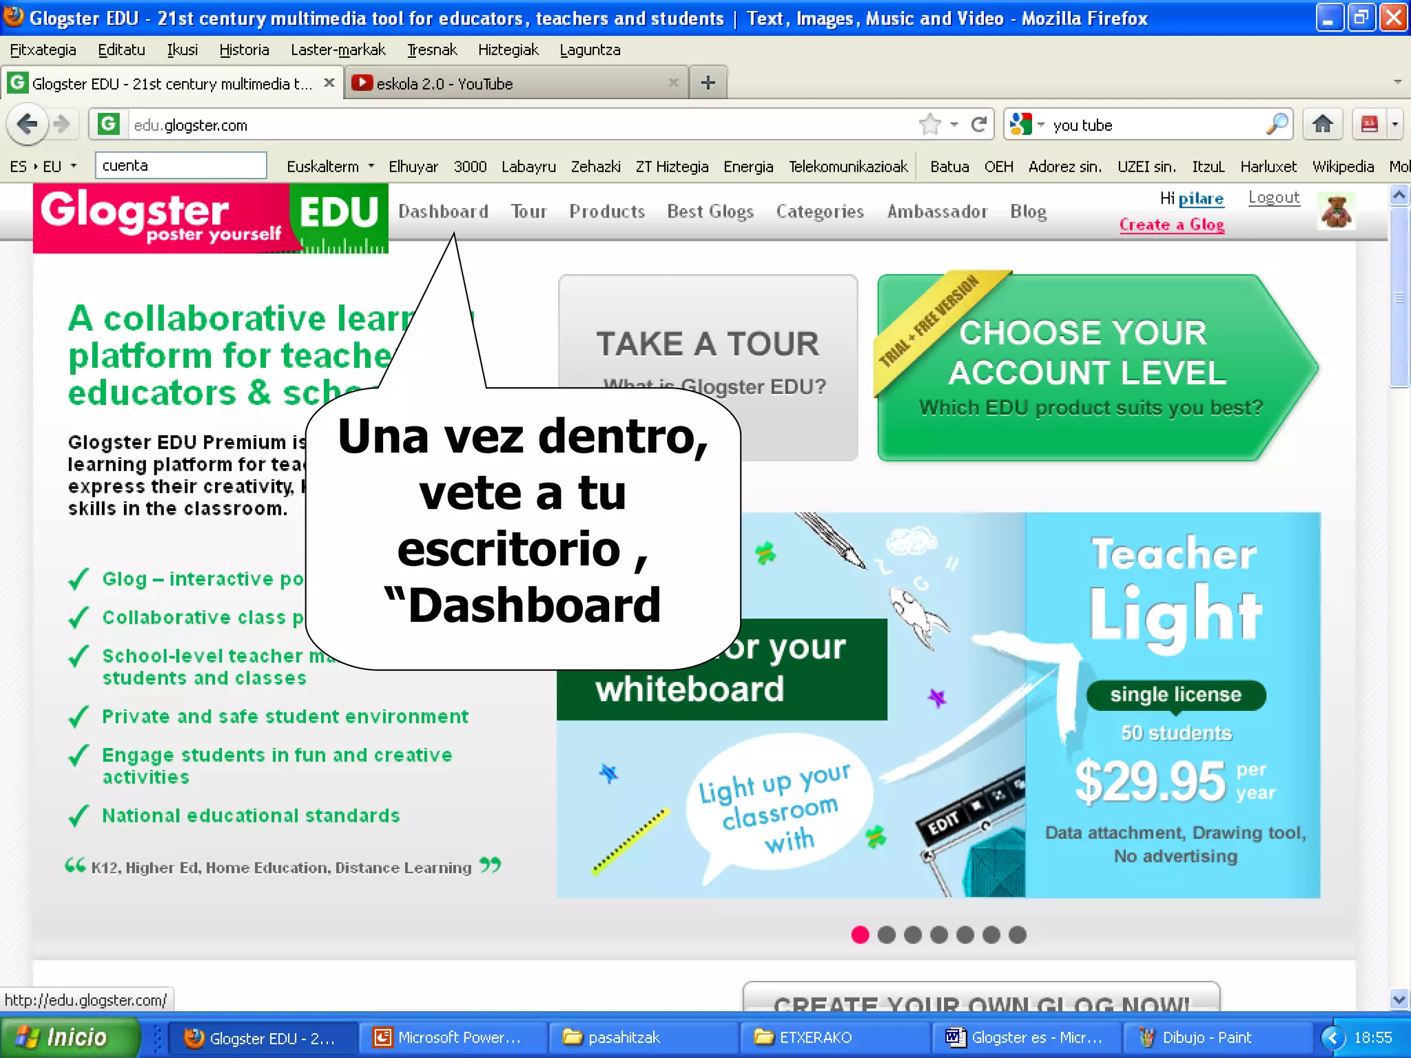Screen dimensions: 1411x1058
Task: Open the bookmark star dropdown arrow
Action: pos(954,125)
